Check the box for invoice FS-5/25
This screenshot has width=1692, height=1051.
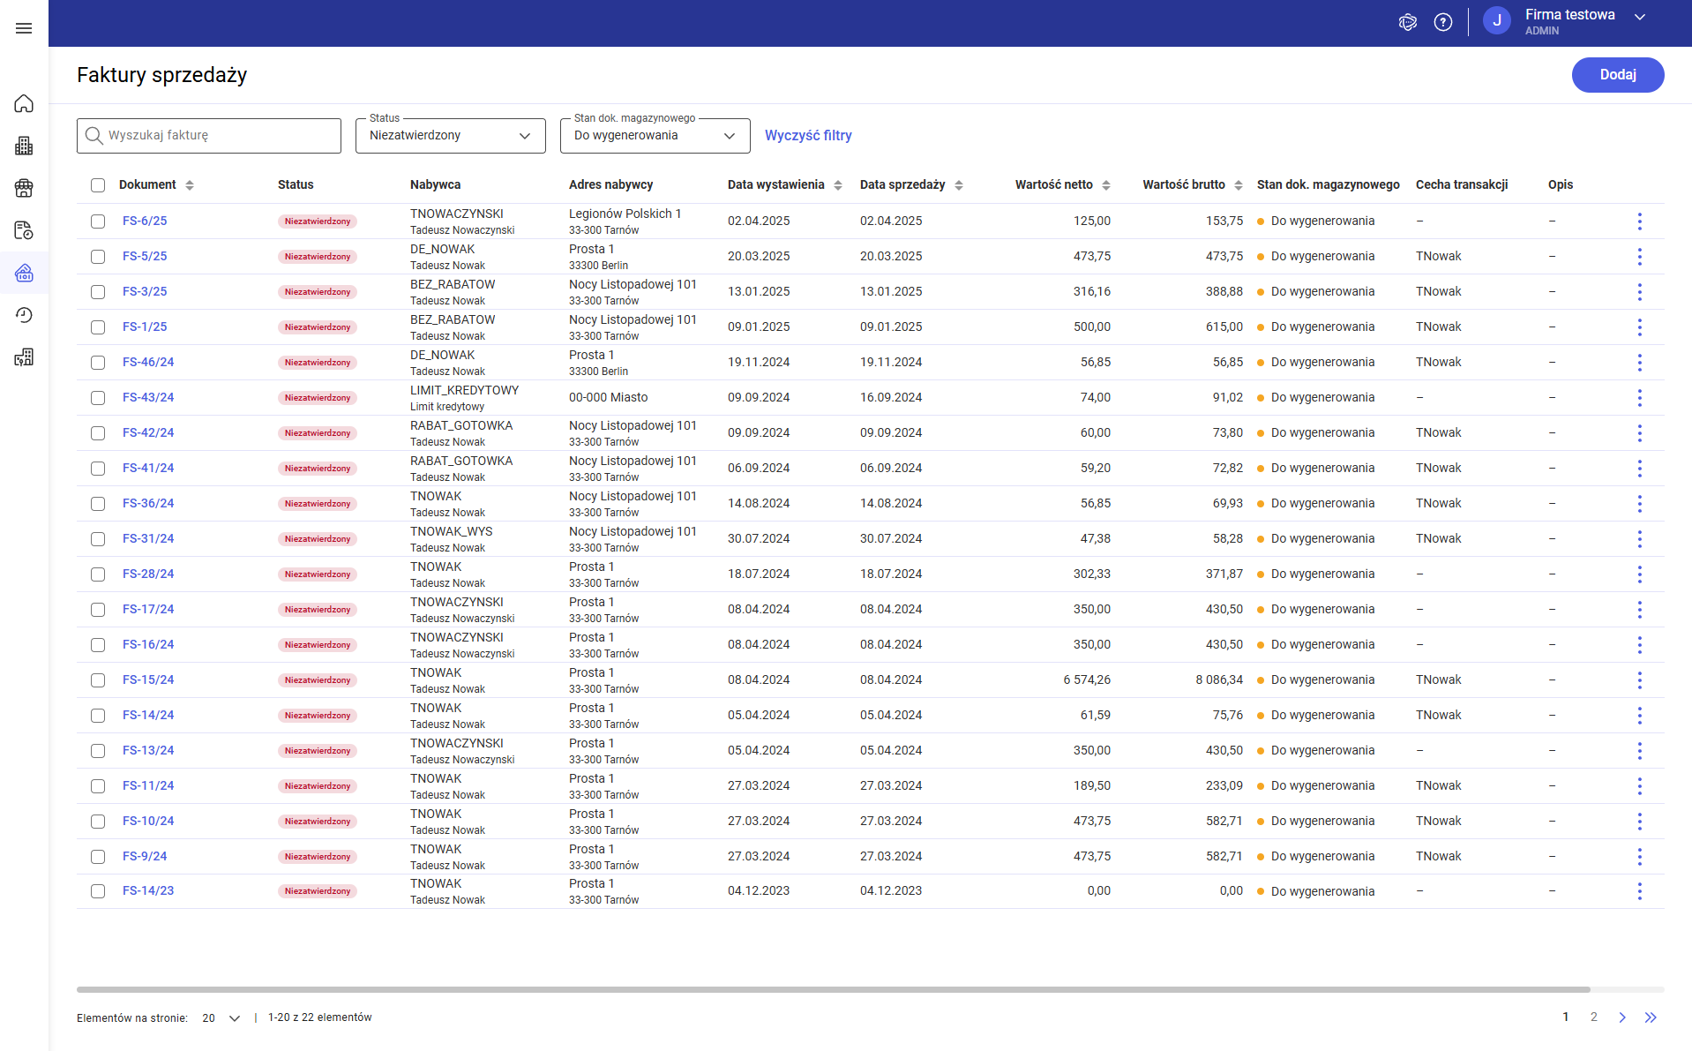point(98,257)
